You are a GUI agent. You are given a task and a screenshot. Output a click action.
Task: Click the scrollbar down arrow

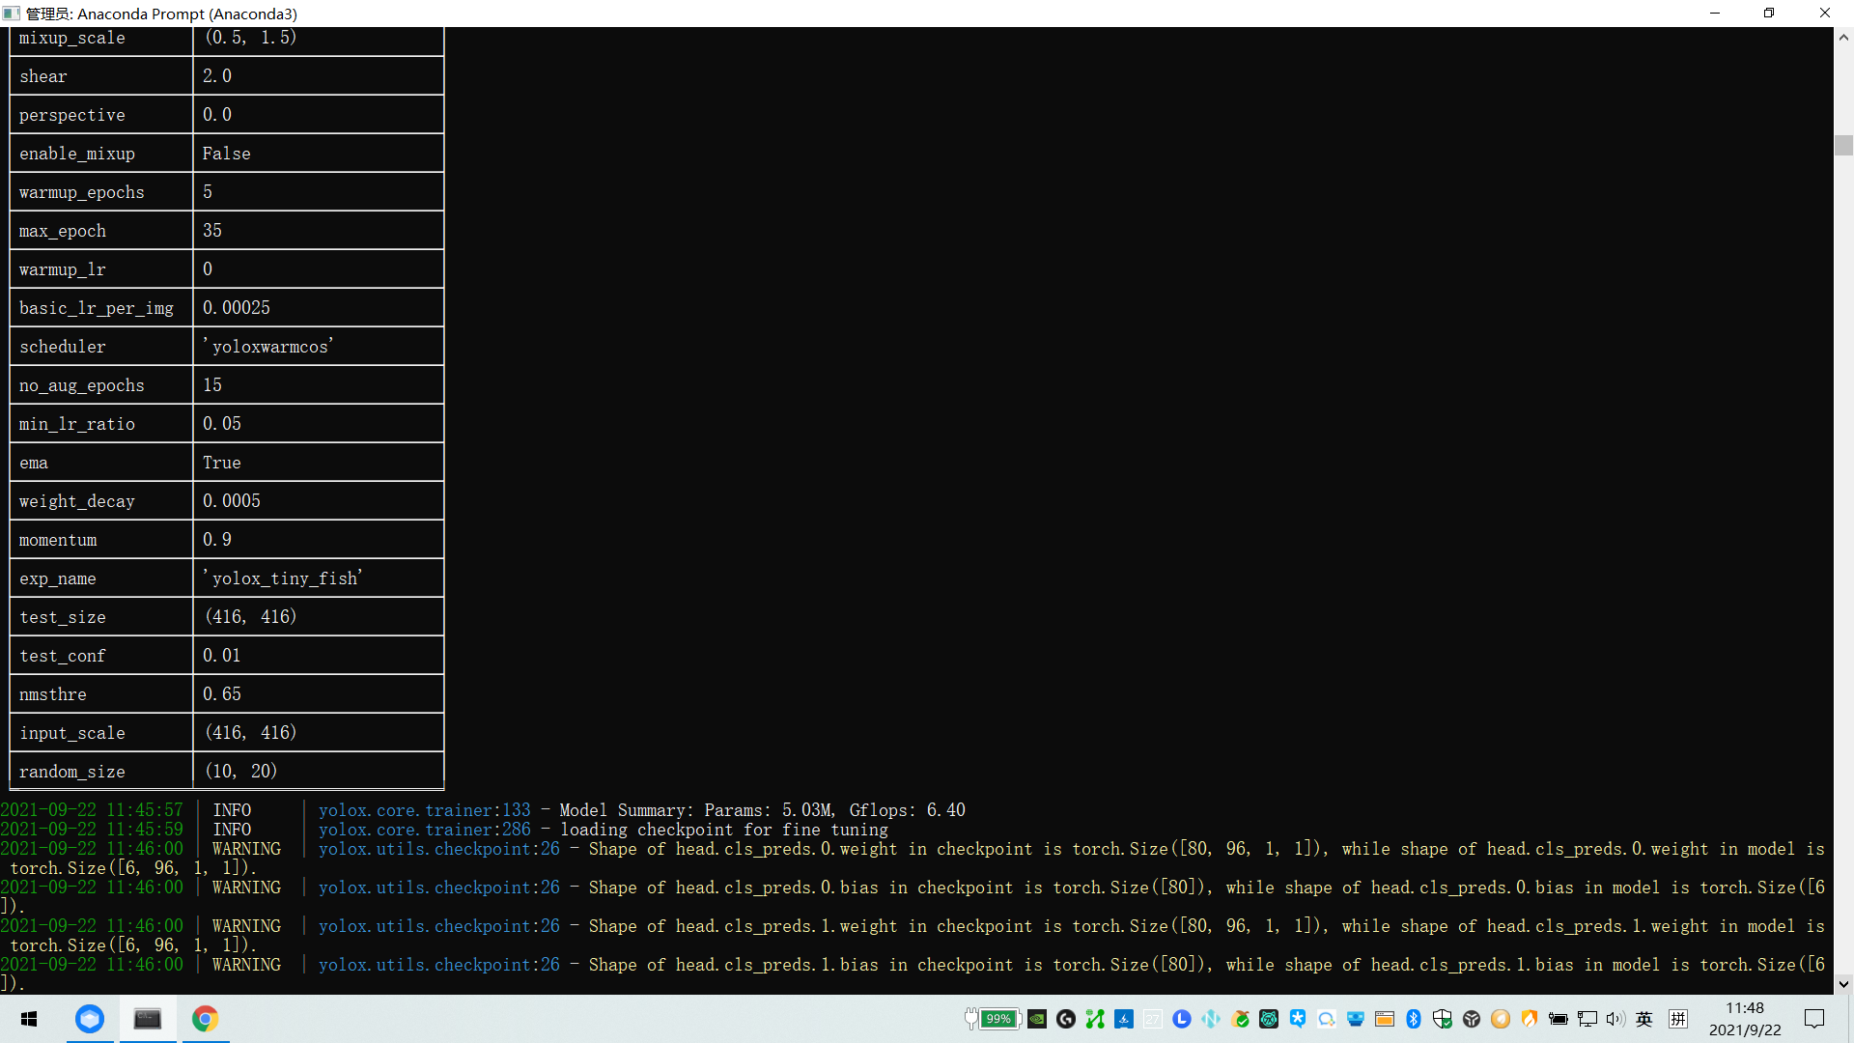click(1843, 985)
